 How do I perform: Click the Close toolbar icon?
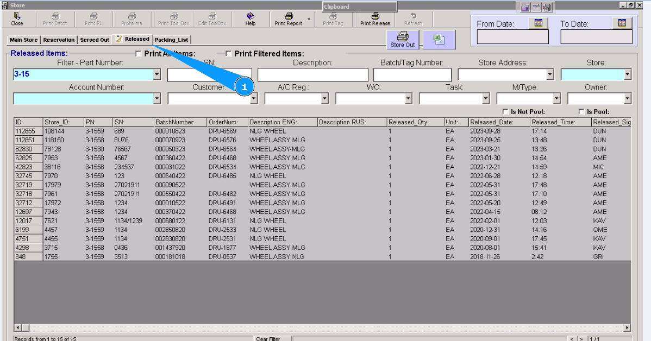point(17,19)
